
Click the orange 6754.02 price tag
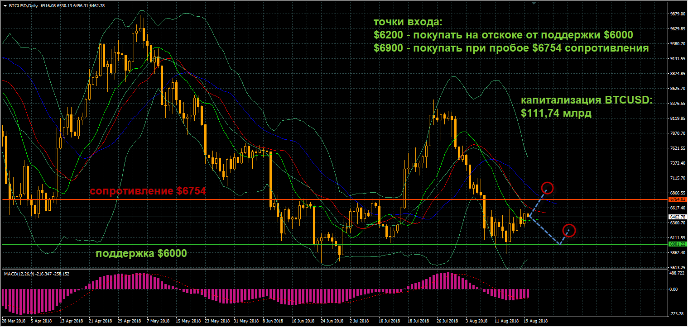click(x=678, y=199)
